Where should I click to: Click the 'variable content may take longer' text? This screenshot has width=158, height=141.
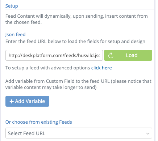[x=51, y=87]
